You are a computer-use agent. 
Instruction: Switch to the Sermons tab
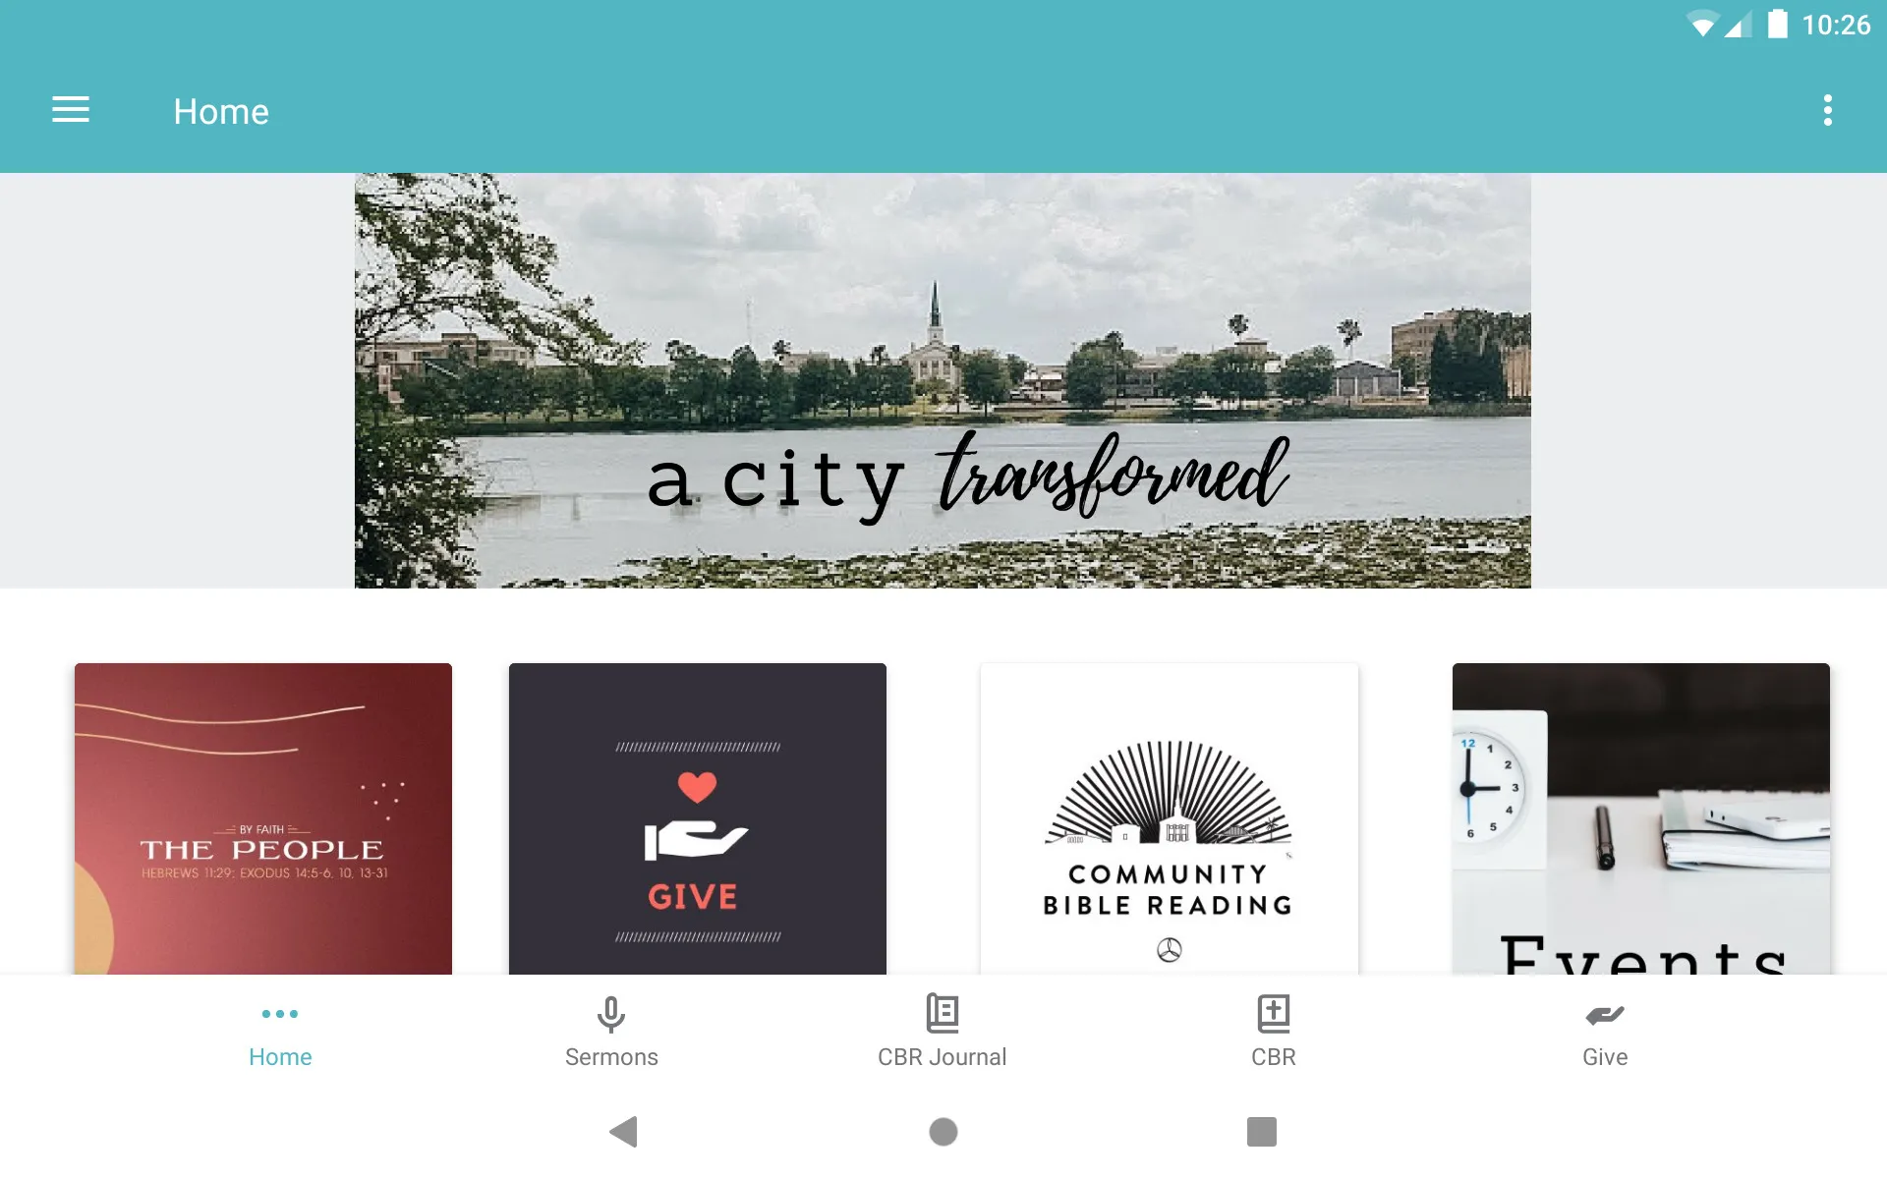[x=611, y=1033]
